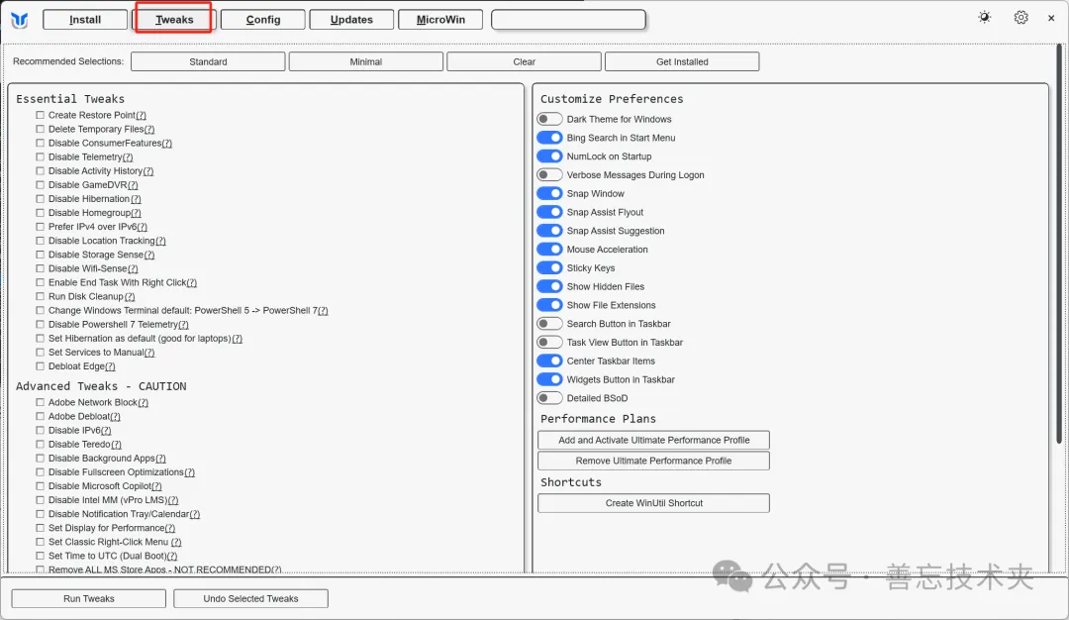Click the WinUtil logo icon
The image size is (1069, 620).
click(19, 20)
